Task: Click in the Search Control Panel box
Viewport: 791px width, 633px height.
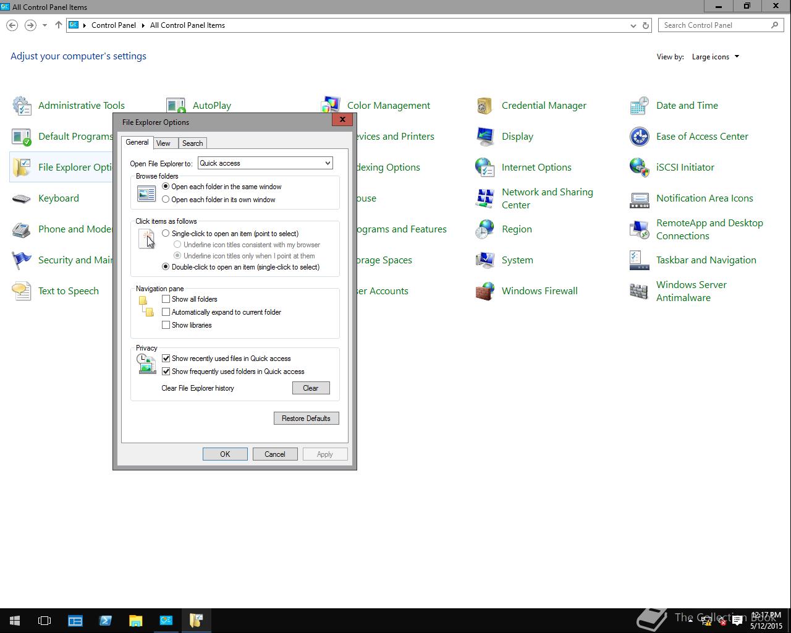Action: pos(720,25)
